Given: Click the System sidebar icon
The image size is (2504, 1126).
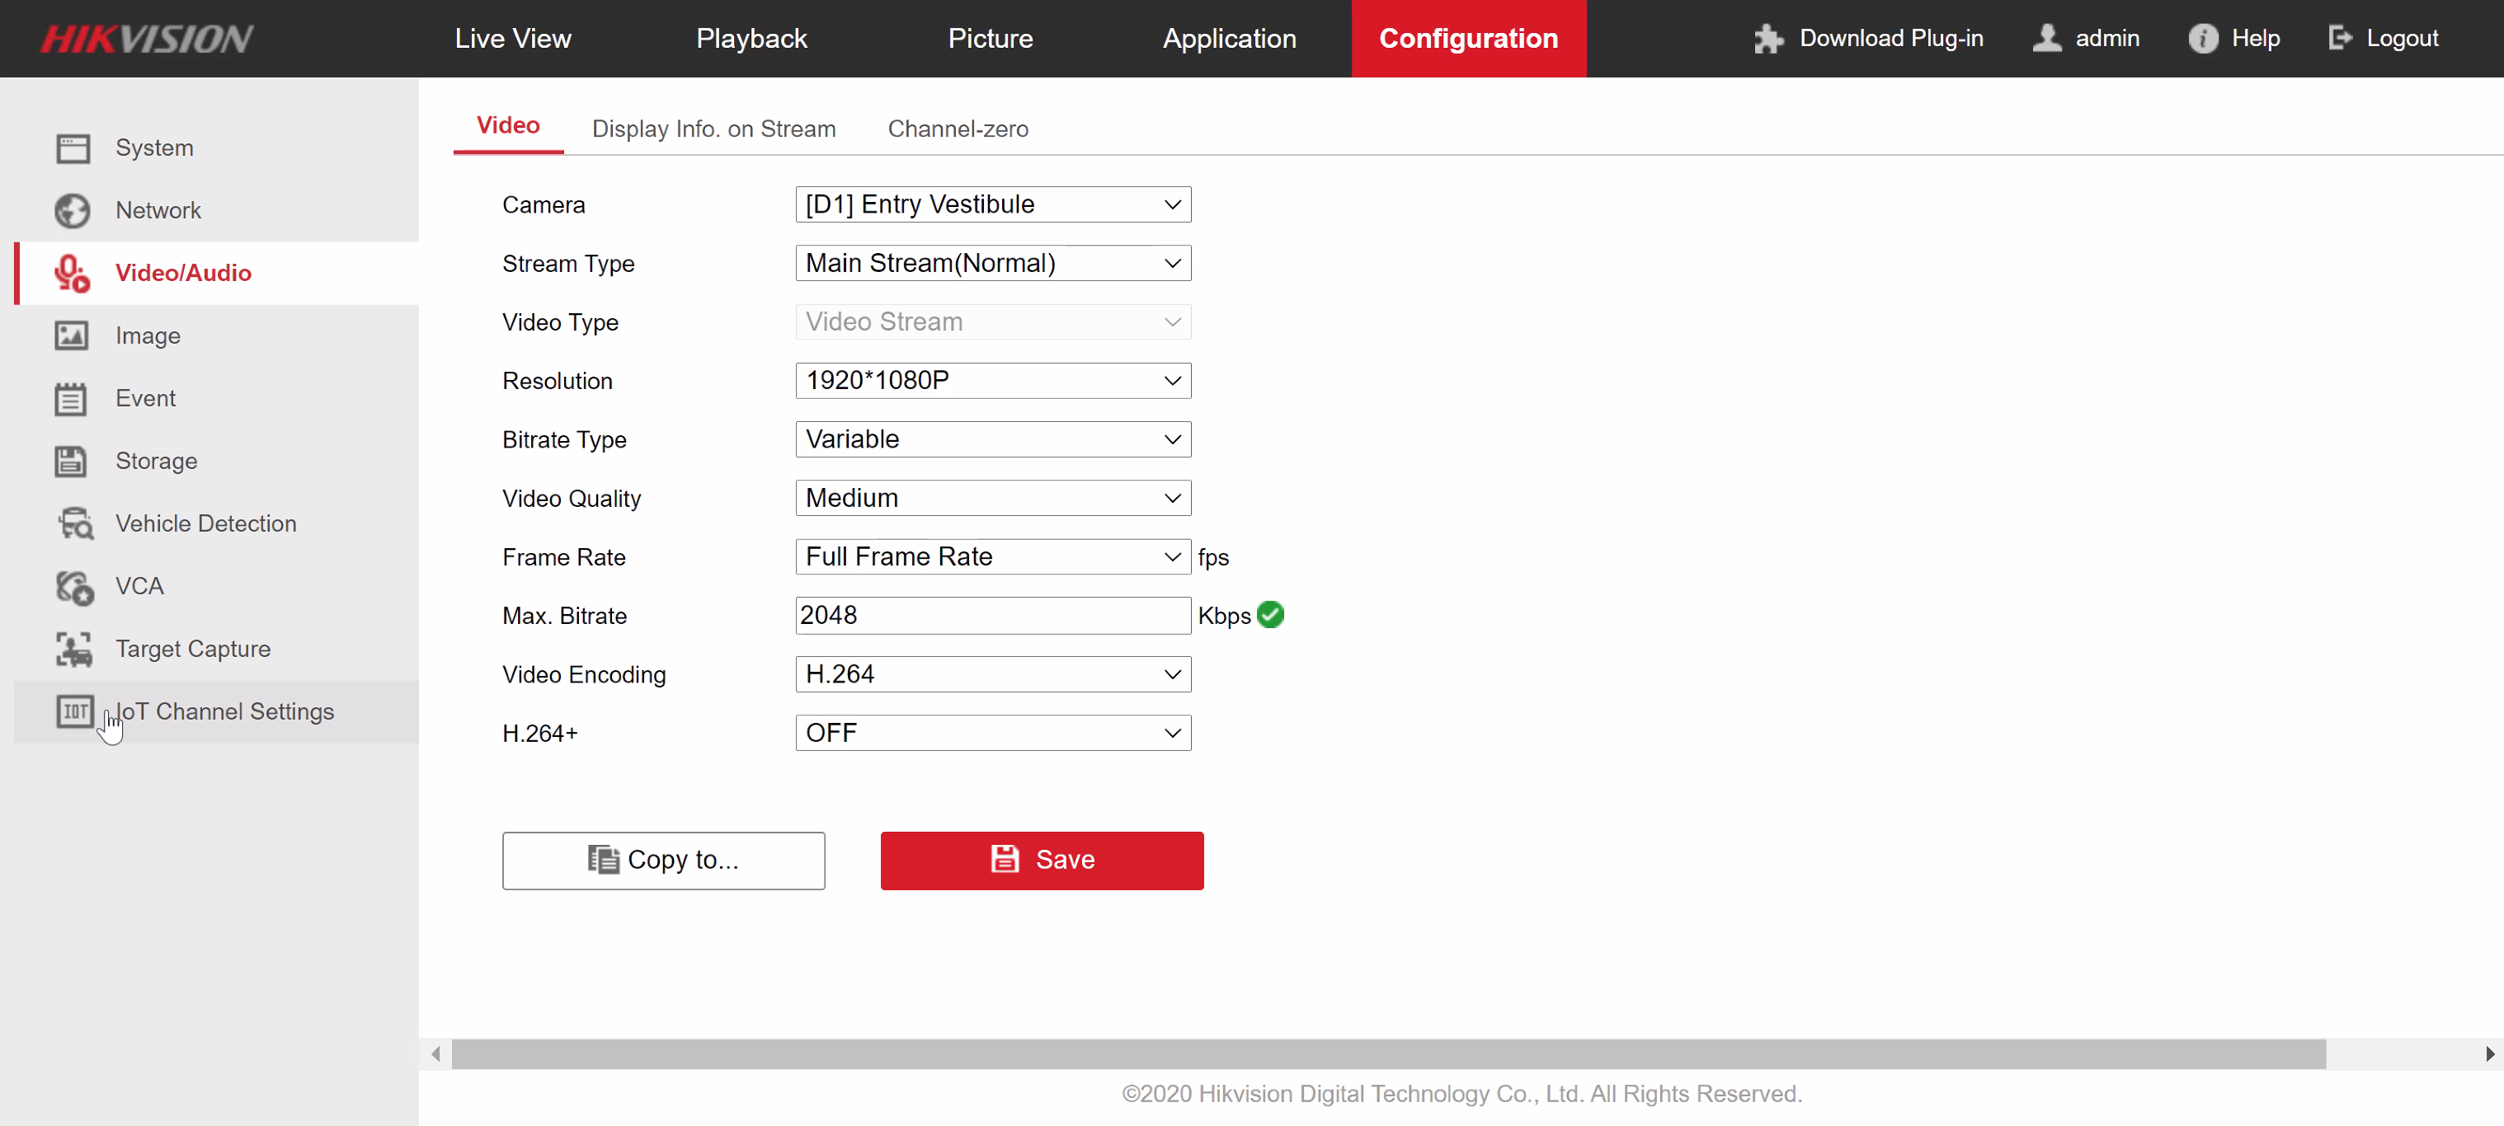Looking at the screenshot, I should 72,148.
